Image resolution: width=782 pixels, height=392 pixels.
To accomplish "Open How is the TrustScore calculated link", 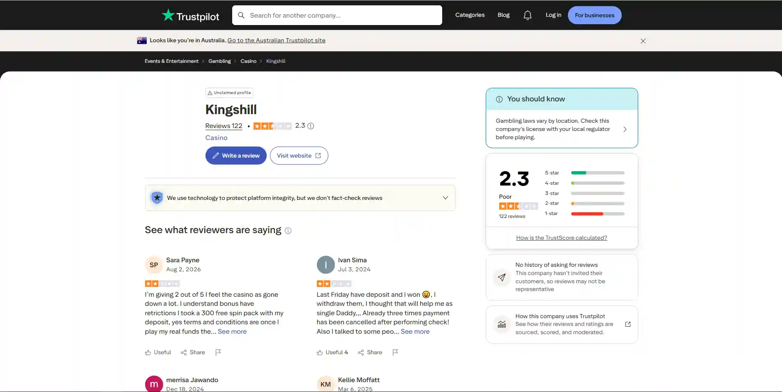I will [x=561, y=238].
